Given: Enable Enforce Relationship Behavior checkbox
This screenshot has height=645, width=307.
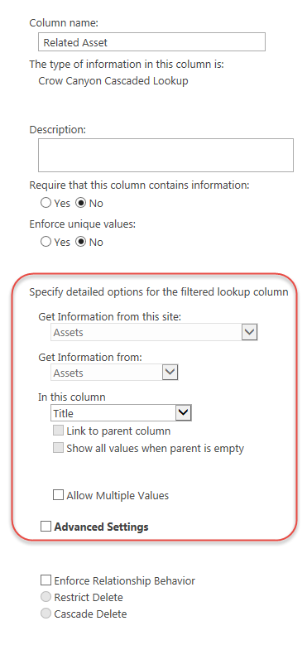Looking at the screenshot, I should (46, 580).
